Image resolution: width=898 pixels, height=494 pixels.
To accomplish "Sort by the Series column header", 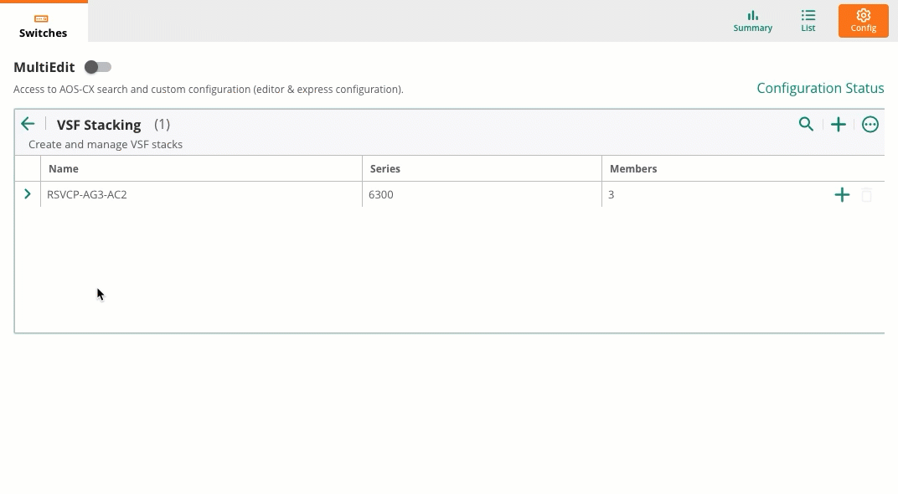I will tap(384, 169).
